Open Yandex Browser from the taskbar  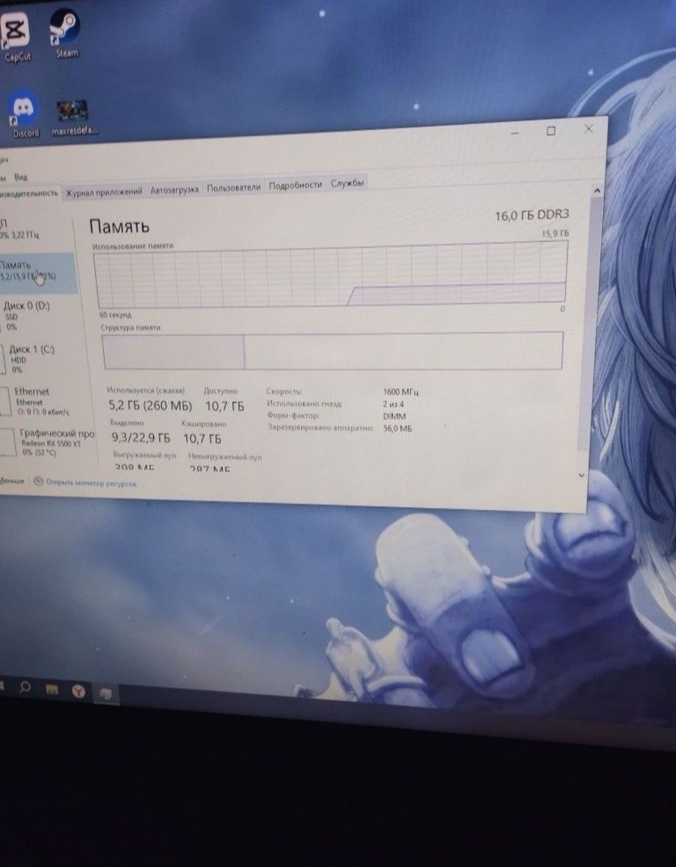tap(78, 691)
